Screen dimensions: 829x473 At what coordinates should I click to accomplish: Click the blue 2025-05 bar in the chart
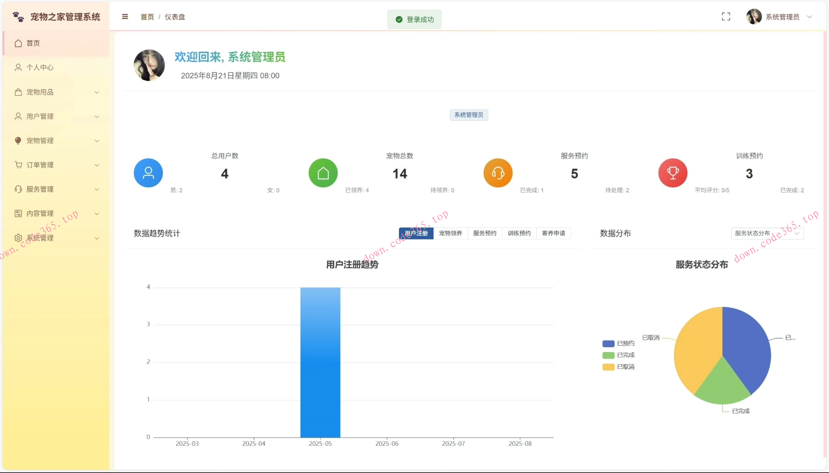tap(320, 363)
